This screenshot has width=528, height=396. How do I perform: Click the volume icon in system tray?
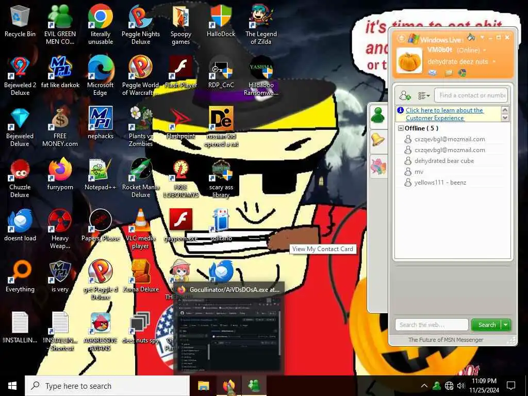[x=460, y=386]
